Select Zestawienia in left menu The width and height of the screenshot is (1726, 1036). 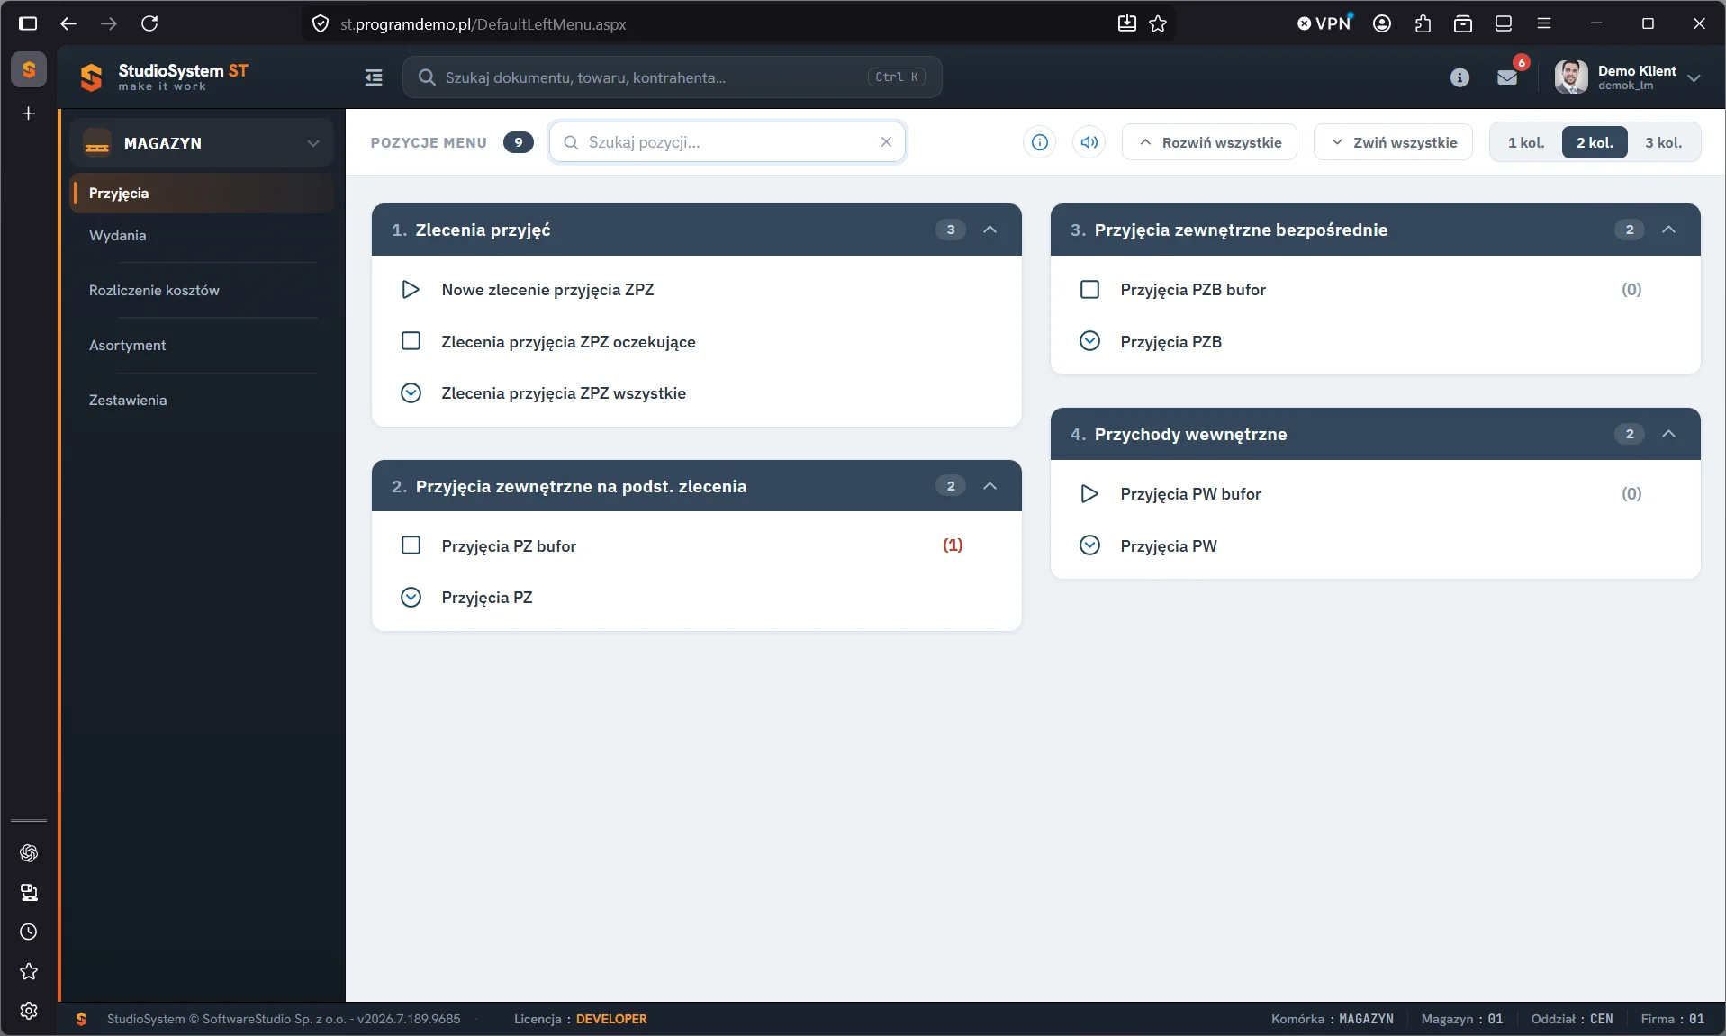pos(128,400)
